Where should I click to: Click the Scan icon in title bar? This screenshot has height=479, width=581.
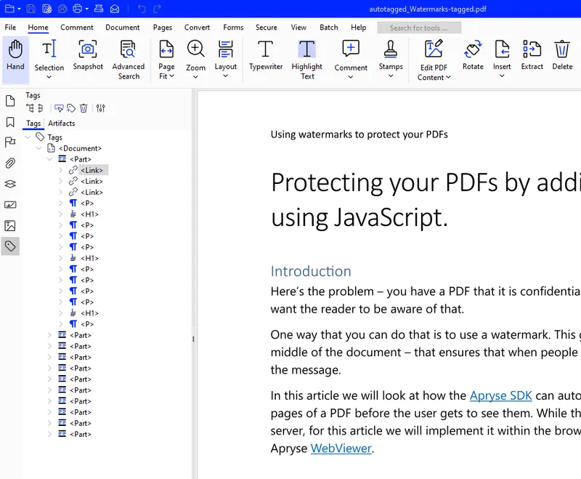99,9
